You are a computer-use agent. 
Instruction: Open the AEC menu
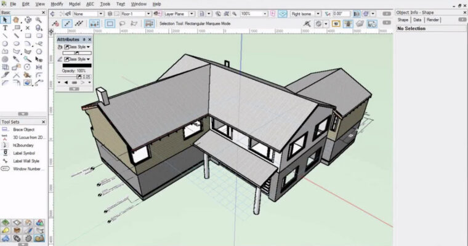90,4
